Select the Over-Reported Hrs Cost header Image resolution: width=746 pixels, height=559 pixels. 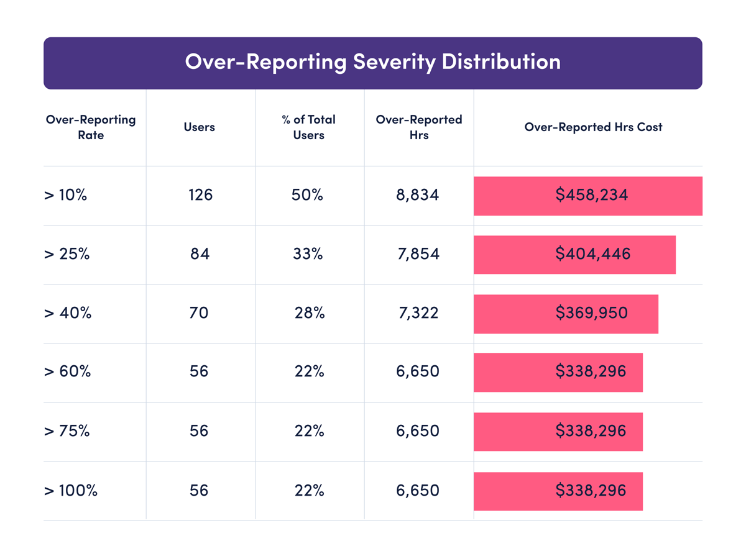tap(593, 127)
